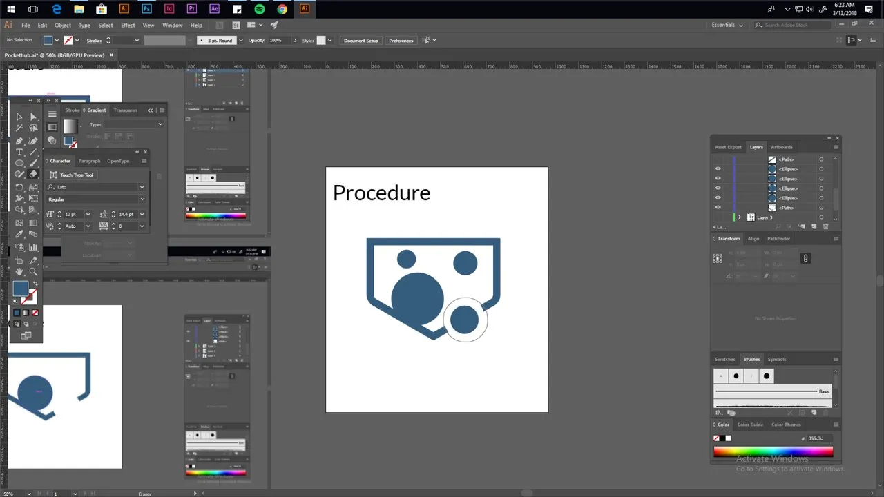The height and width of the screenshot is (497, 884).
Task: Open Photoshop from the taskbar
Action: tap(146, 9)
